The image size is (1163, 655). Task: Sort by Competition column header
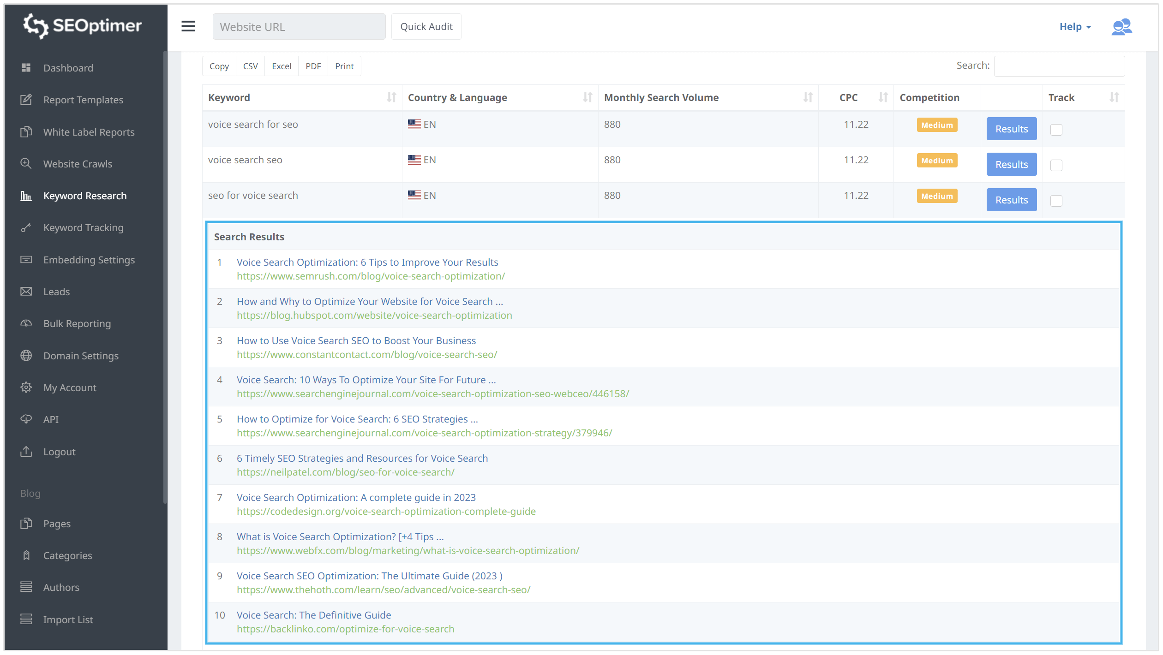click(x=929, y=97)
